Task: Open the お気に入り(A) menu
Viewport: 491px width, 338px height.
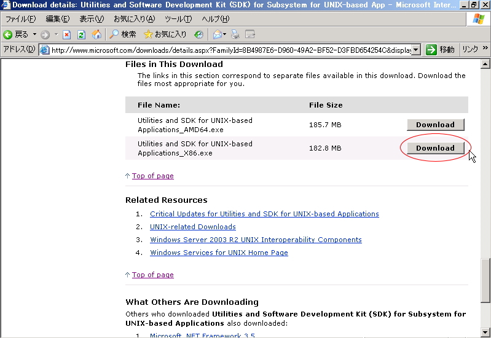Action: click(x=135, y=19)
